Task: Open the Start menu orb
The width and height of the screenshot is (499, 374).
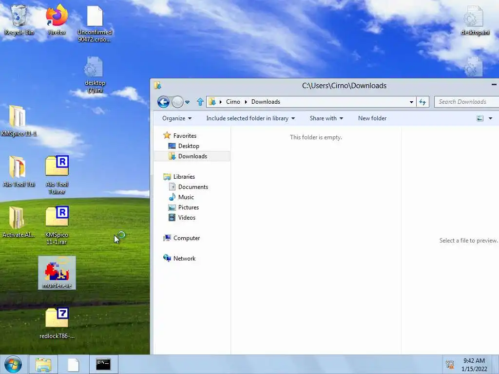Action: coord(13,364)
